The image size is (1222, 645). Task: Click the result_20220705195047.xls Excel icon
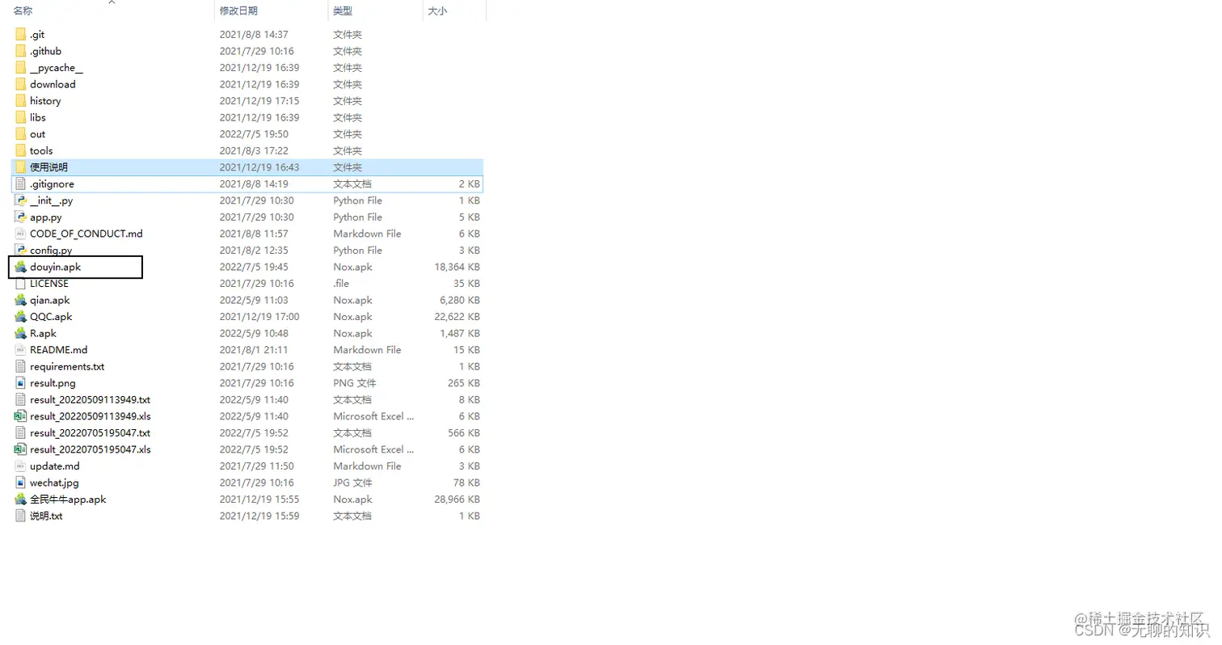[21, 449]
